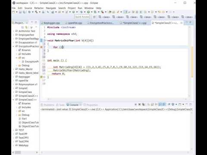Click Collapse All in Project Explorer
Screen dimensions: 207x155
(22, 27)
